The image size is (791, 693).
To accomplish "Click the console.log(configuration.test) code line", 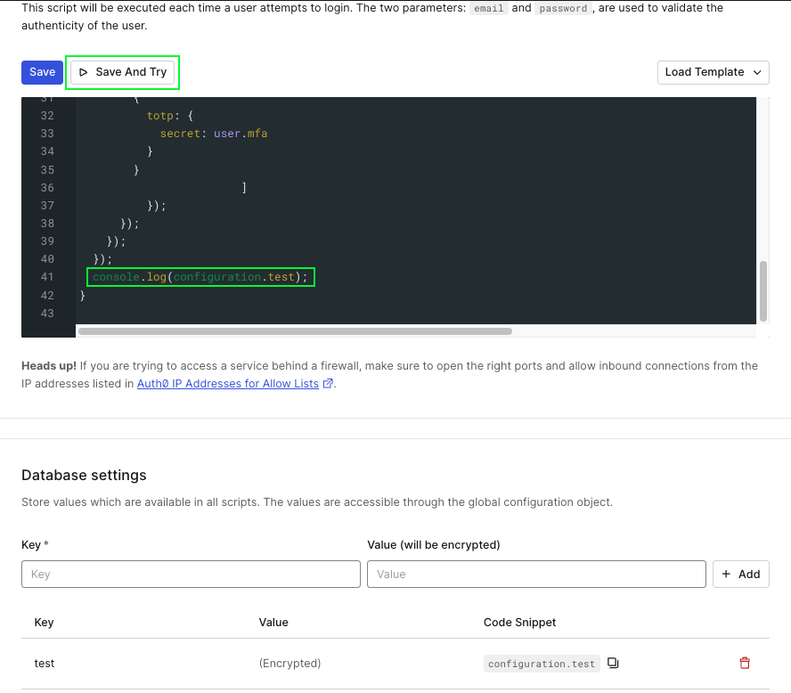I will [x=200, y=277].
